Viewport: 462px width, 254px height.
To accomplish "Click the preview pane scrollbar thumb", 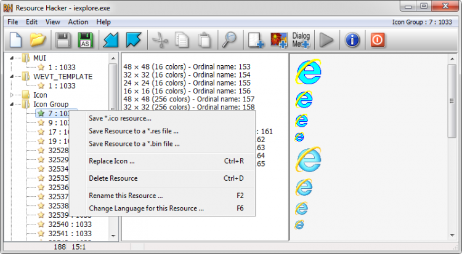I will tap(452, 101).
